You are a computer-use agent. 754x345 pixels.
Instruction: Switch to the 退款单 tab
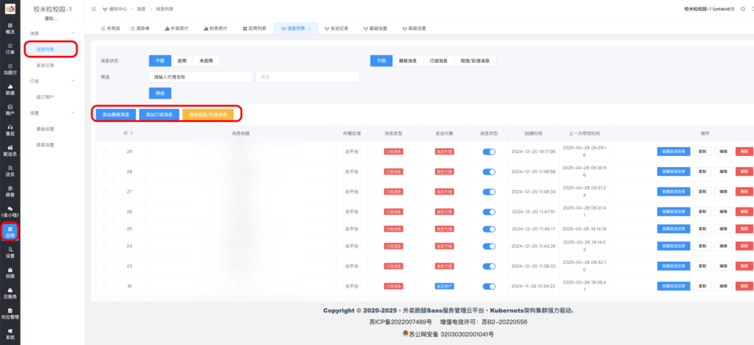pos(140,29)
